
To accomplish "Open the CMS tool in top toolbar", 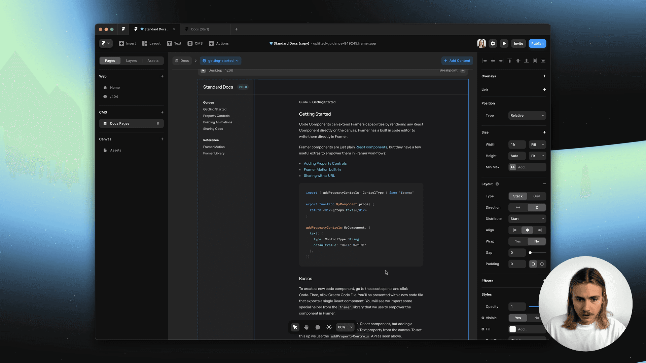I will coord(195,43).
